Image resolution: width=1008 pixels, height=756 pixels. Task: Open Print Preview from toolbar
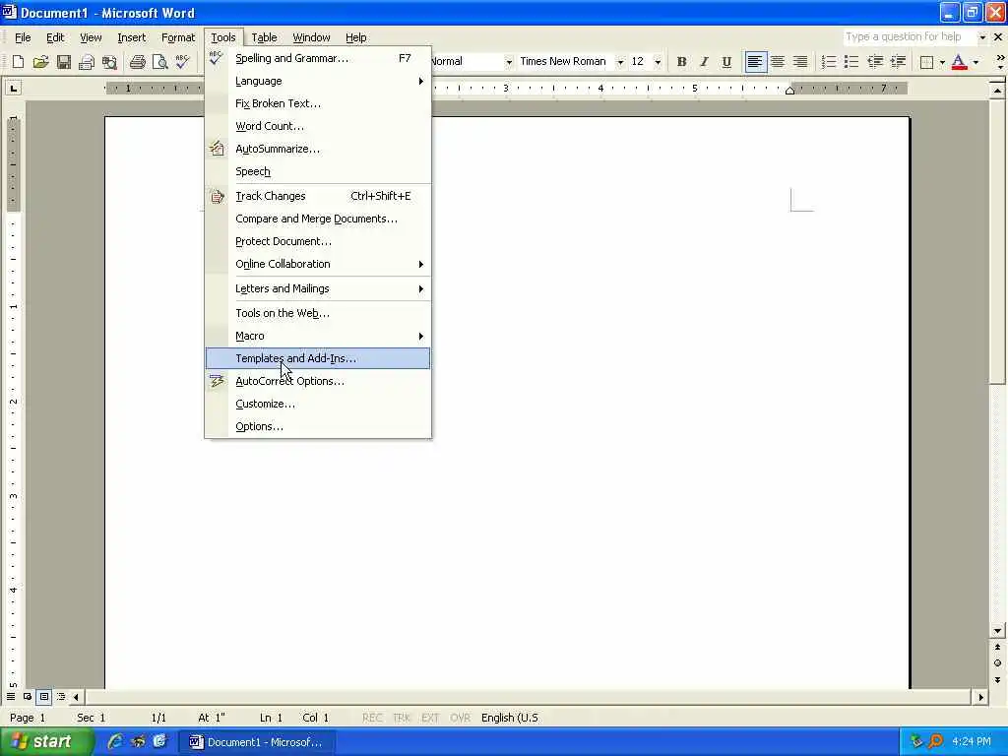160,62
